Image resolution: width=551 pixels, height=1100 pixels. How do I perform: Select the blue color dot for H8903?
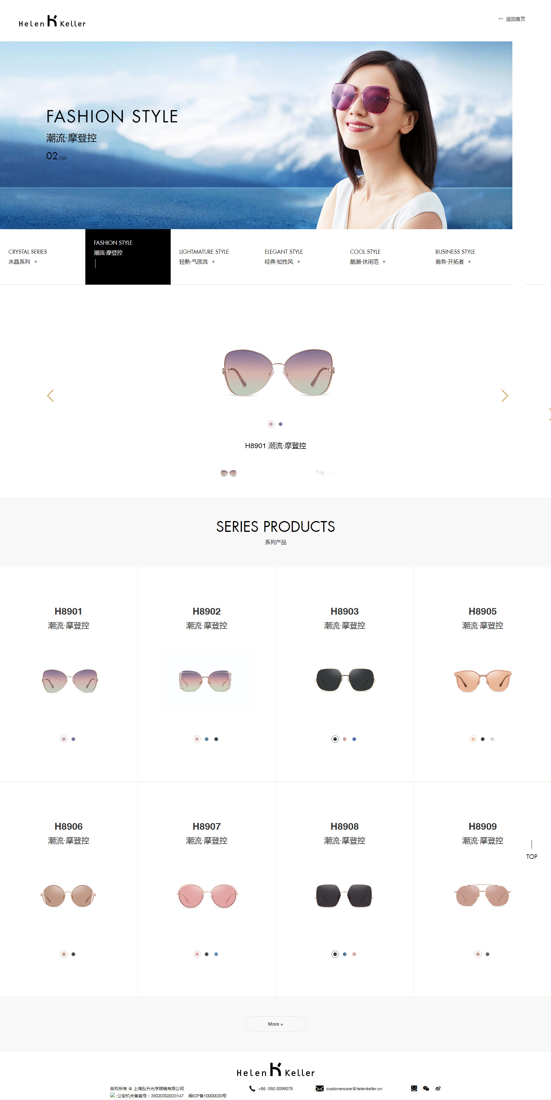click(x=354, y=739)
